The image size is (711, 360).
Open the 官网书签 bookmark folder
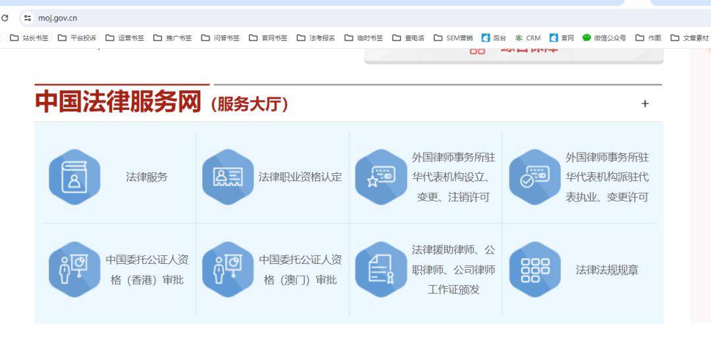click(x=269, y=38)
